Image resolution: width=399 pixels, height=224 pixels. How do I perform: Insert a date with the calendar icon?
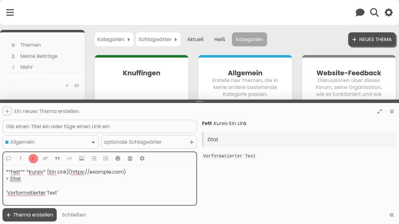(130, 158)
